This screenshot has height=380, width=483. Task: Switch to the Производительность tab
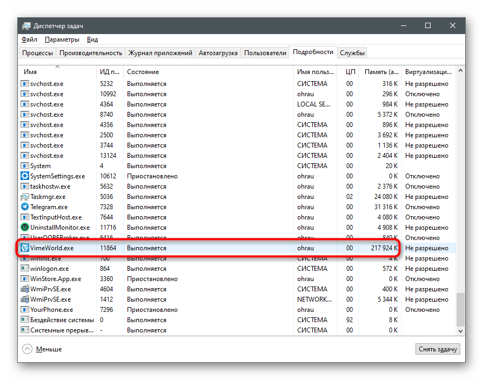[91, 52]
